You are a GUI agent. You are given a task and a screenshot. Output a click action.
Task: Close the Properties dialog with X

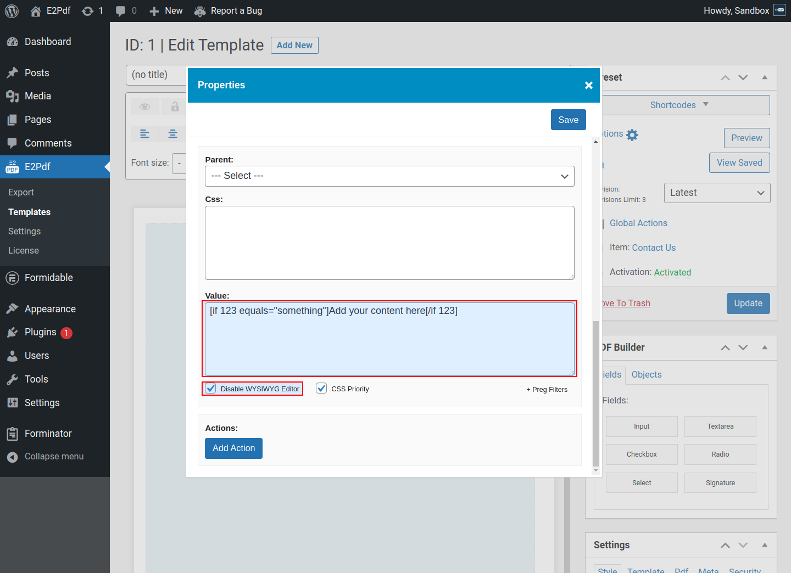coord(588,85)
